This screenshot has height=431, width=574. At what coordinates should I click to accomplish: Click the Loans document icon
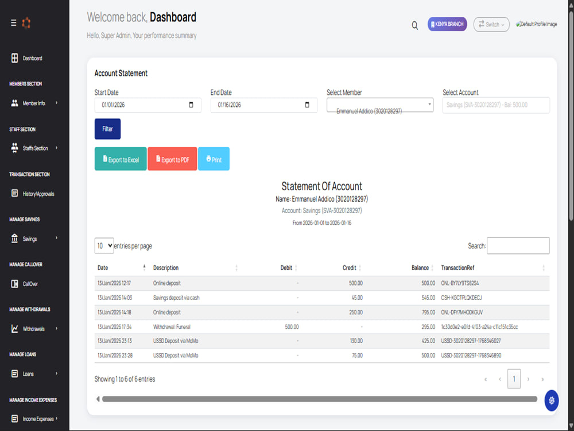[x=15, y=374]
